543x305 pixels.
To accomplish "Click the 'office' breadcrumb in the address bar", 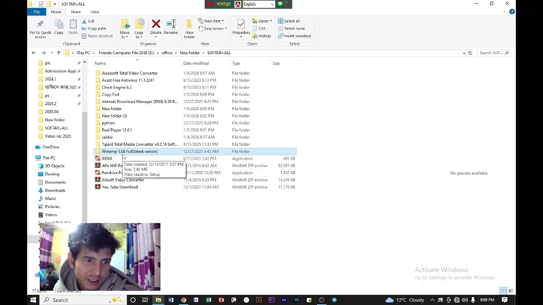I will tap(167, 53).
